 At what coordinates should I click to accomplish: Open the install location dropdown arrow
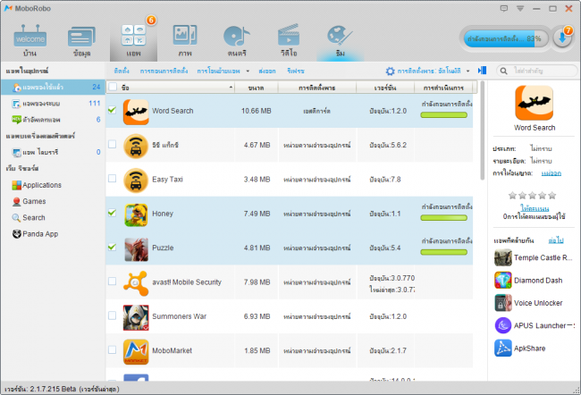pyautogui.click(x=468, y=71)
